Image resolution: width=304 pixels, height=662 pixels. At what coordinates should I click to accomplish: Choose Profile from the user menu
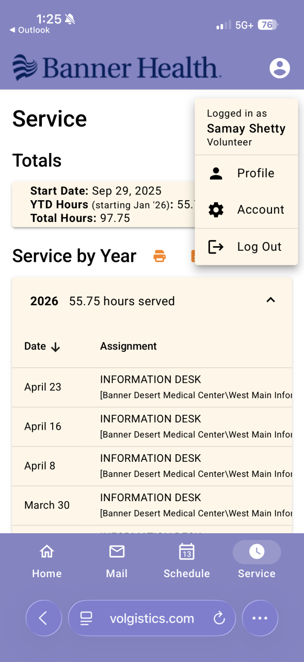pyautogui.click(x=247, y=173)
